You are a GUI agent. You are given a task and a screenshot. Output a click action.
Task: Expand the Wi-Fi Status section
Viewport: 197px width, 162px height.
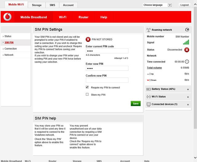coord(188,97)
